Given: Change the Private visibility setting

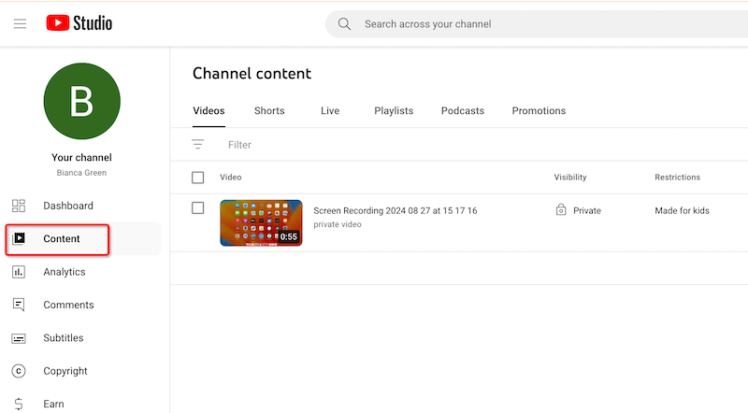Looking at the screenshot, I should pyautogui.click(x=578, y=211).
